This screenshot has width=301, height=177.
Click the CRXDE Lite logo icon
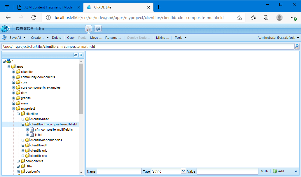(5, 29)
